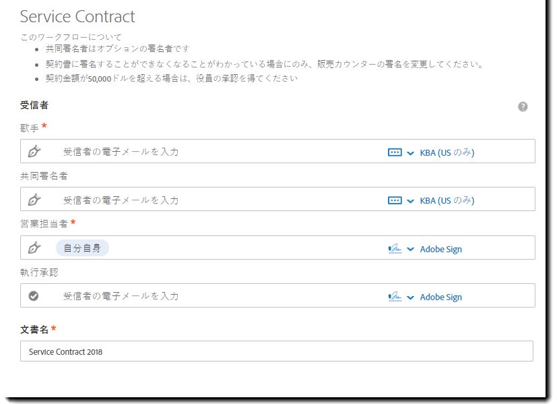
Task: Click the Adobe Sign signature icon in 営業担当者 row
Action: click(x=395, y=249)
